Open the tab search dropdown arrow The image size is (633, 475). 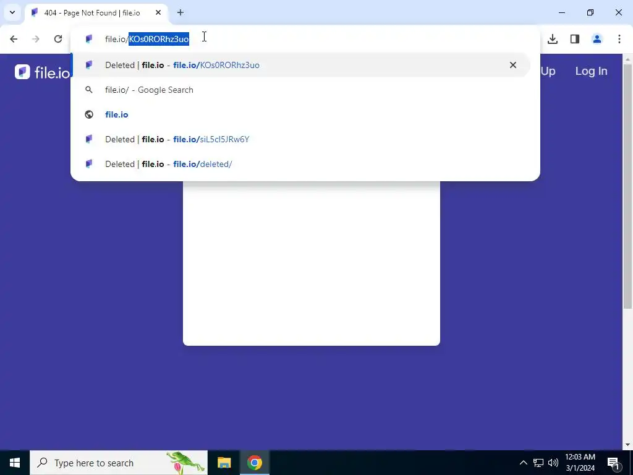pos(12,12)
